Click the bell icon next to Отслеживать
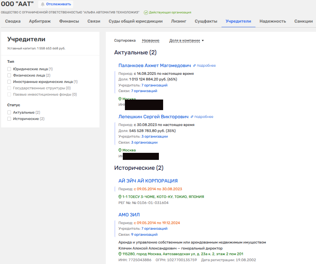The width and height of the screenshot is (316, 264). 43,4
